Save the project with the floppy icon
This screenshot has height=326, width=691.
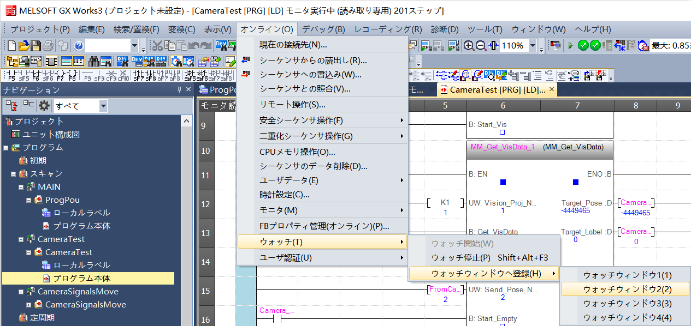click(x=36, y=46)
